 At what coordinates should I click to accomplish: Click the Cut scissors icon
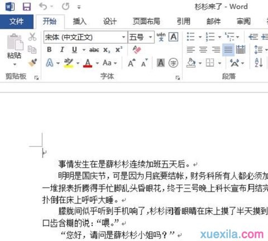coord(32,37)
